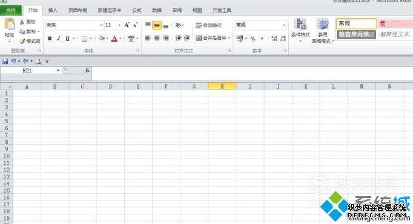Click the fx insert function icon
The image size is (413, 224).
point(87,70)
